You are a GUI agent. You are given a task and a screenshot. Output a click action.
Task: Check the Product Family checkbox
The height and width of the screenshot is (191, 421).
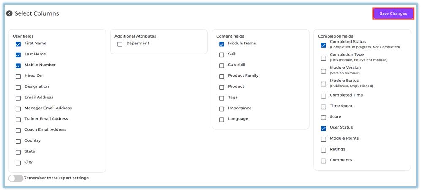[222, 76]
